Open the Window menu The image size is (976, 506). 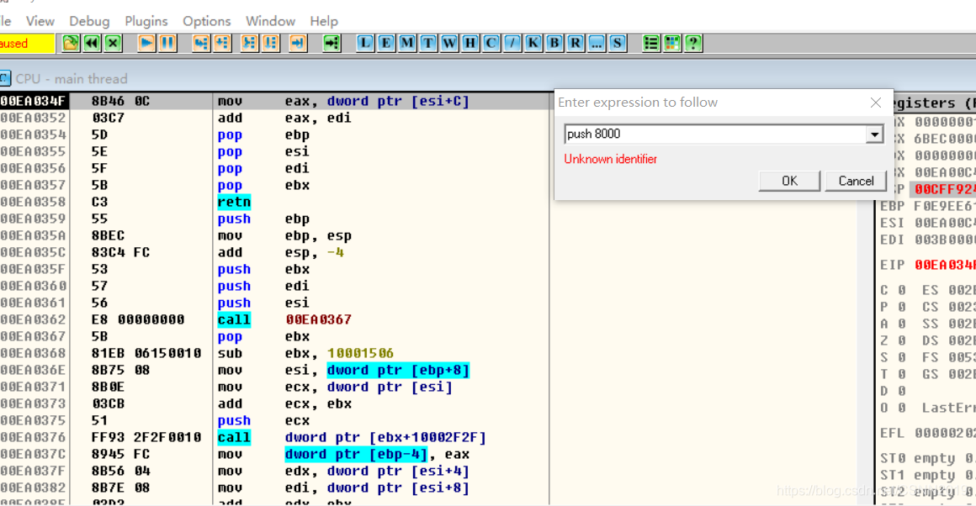[x=270, y=21]
